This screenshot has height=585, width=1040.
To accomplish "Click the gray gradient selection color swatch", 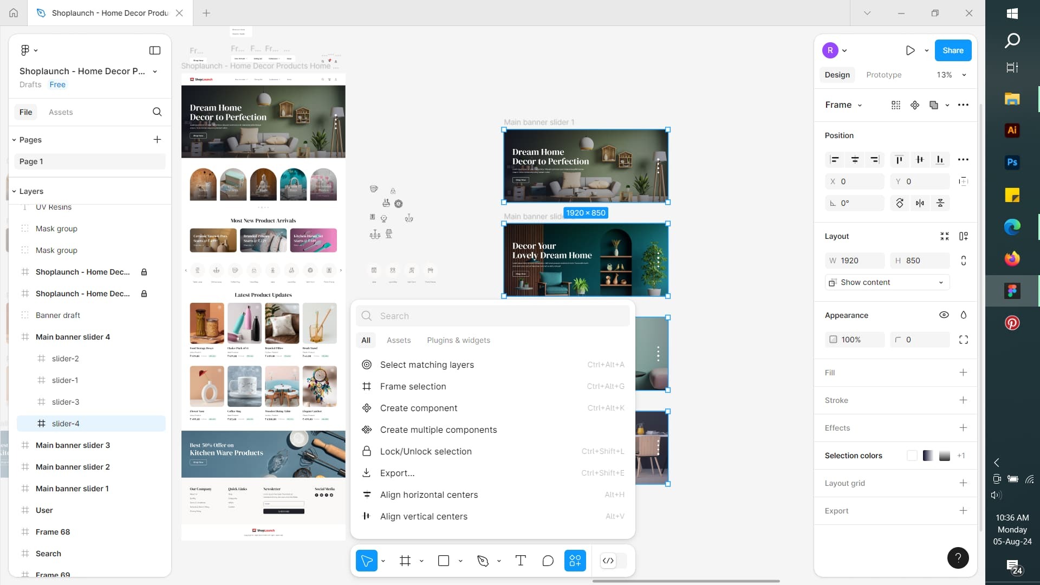I will [944, 456].
